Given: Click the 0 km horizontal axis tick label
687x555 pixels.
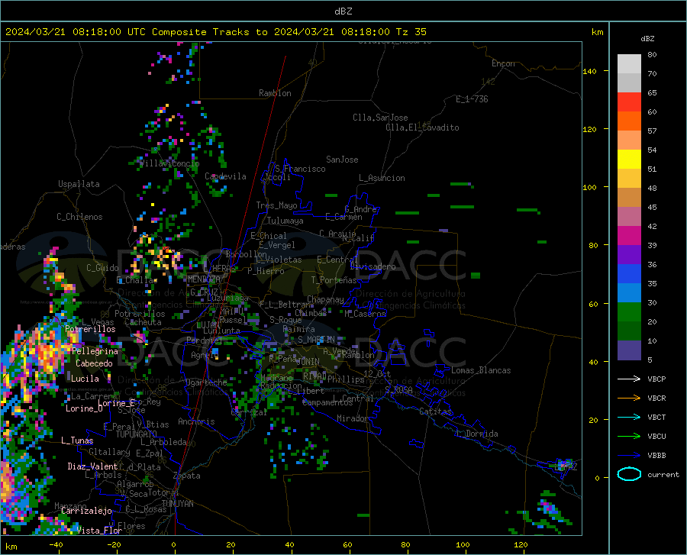Looking at the screenshot, I should [174, 544].
